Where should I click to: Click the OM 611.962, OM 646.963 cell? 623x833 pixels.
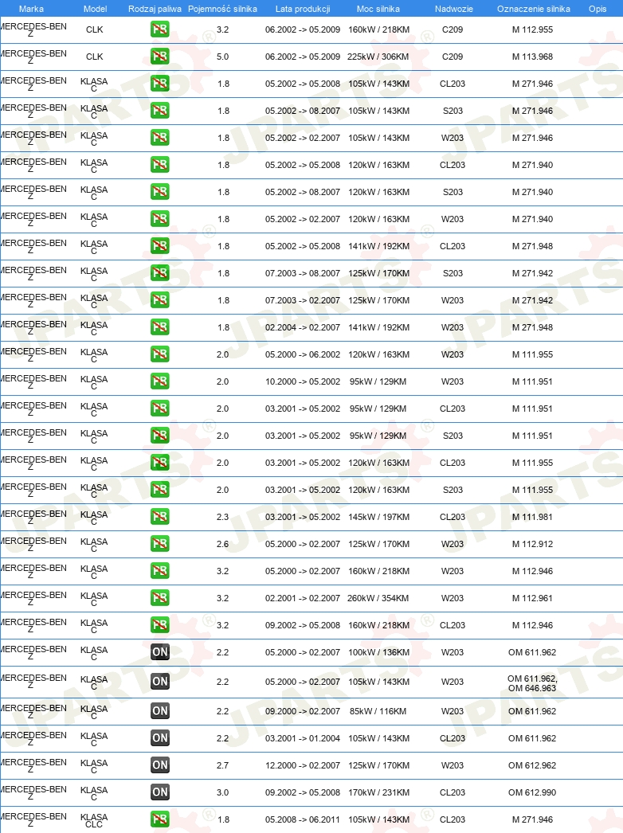[532, 684]
